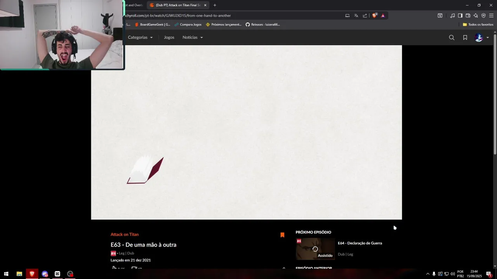This screenshot has height=279, width=497.
Task: Switch to the Attack on Titan tab
Action: click(x=178, y=5)
